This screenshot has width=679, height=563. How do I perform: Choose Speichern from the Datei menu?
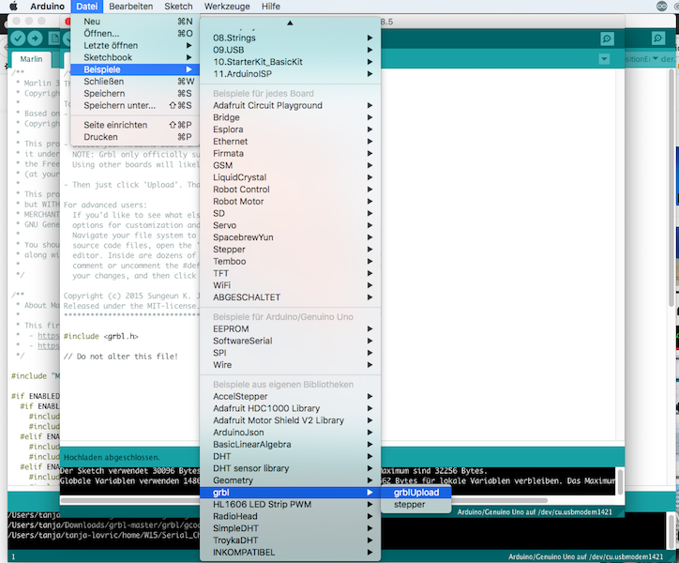(135, 93)
